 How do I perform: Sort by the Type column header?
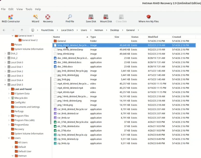(102, 37)
